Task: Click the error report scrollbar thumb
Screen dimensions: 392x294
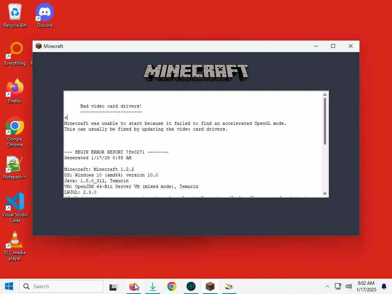Action: (x=325, y=121)
